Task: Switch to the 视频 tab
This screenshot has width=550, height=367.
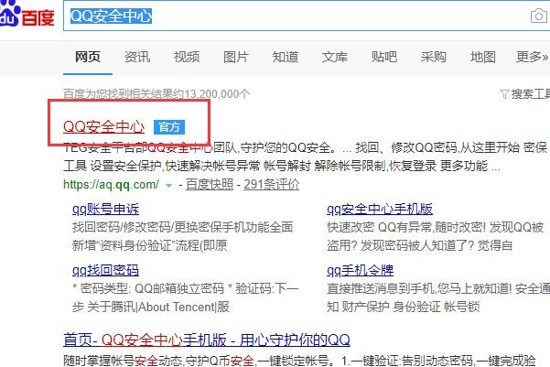Action: (187, 57)
